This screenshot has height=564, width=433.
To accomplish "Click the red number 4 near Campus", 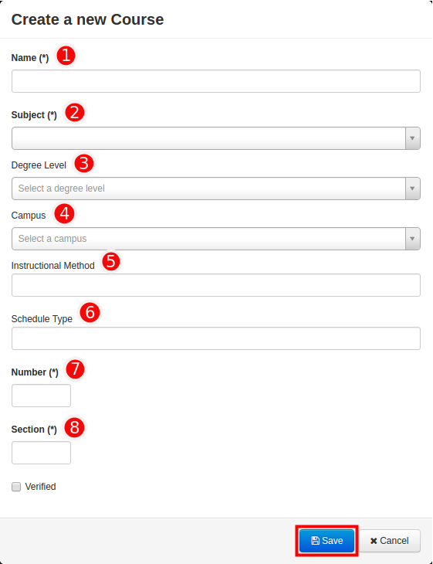I will [64, 214].
